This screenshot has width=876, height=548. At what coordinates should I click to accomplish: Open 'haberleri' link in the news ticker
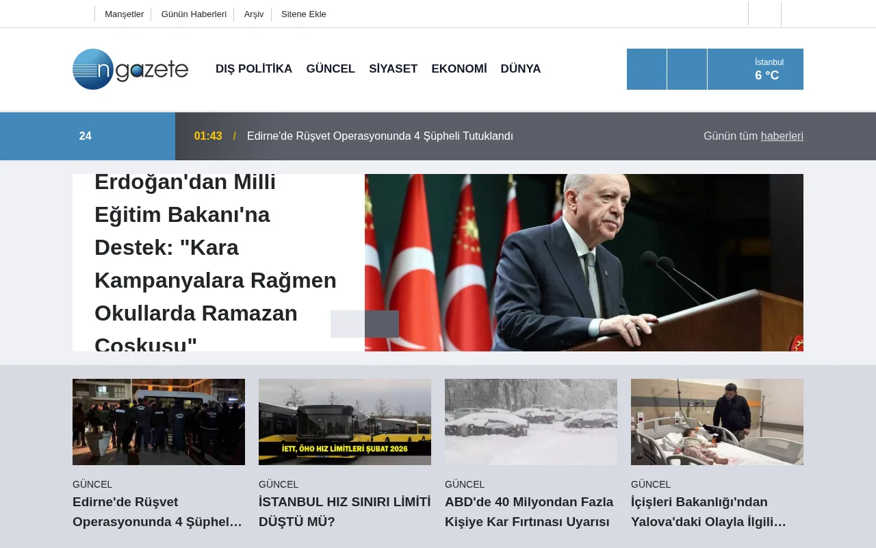click(x=782, y=136)
